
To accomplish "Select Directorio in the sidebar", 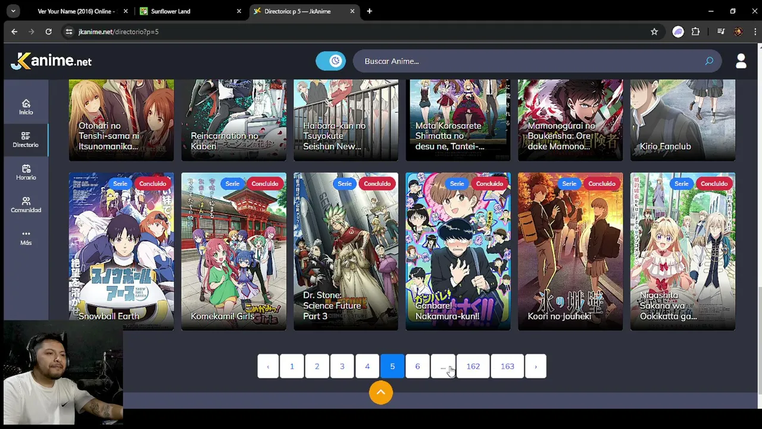I will click(26, 139).
